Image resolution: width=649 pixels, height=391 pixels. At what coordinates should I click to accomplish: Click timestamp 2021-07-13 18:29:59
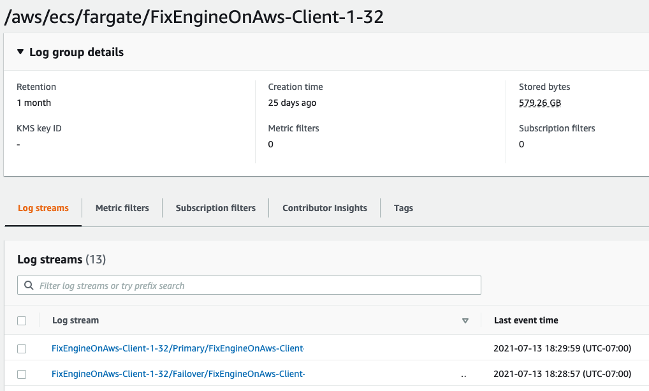(562, 348)
